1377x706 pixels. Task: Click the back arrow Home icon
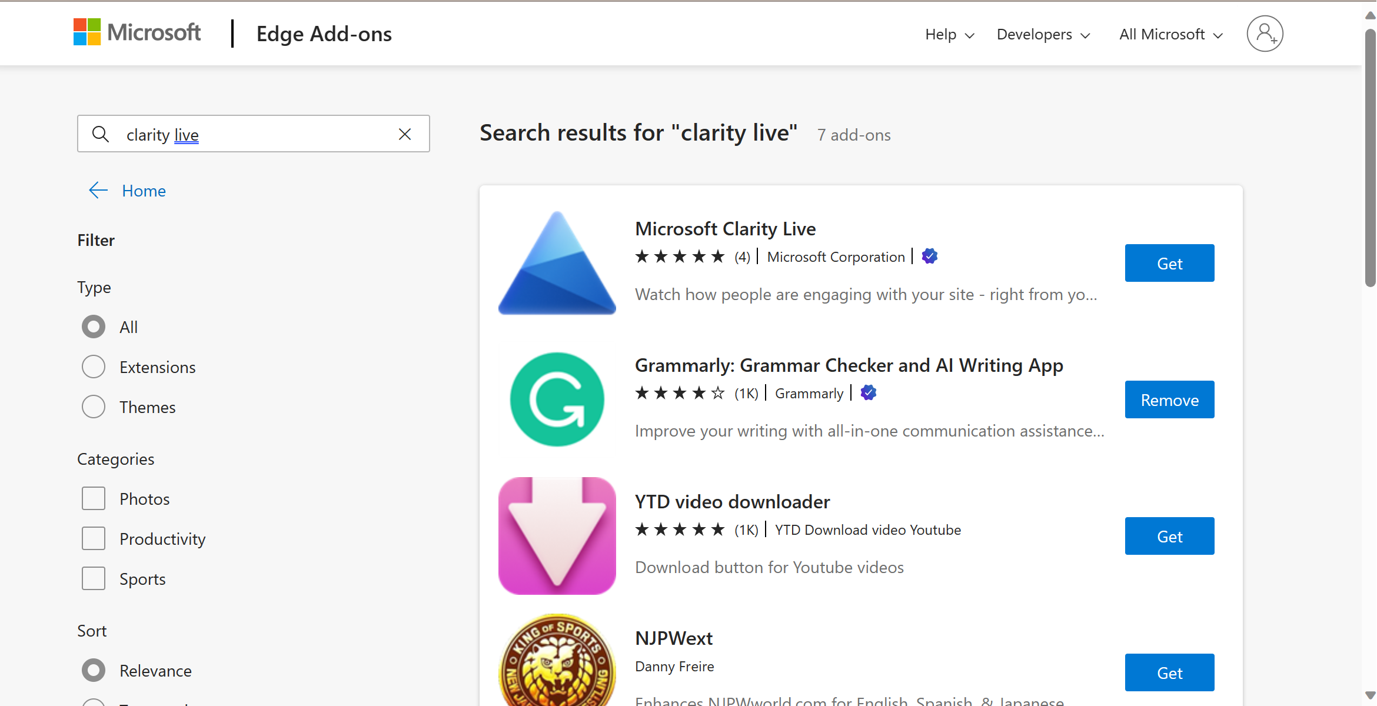(x=97, y=190)
